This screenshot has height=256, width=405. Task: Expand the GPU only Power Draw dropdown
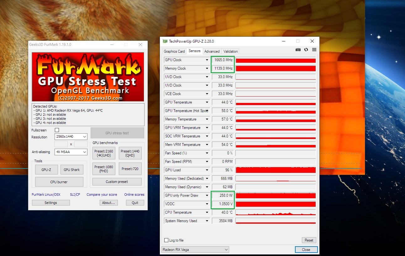tap(207, 195)
